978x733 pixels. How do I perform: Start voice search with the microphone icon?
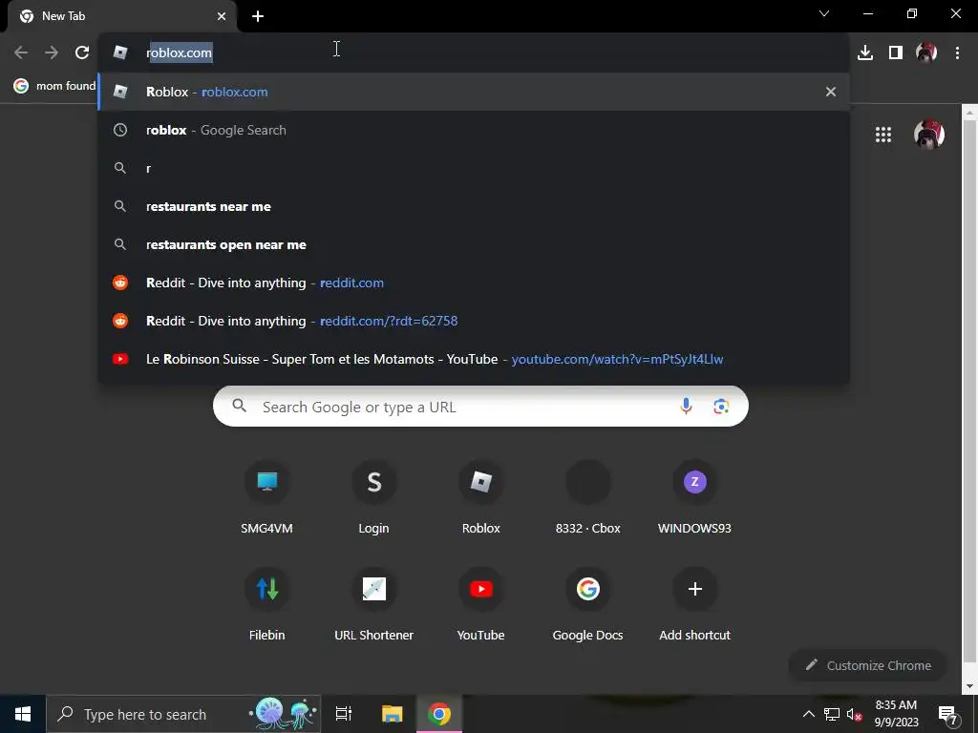pos(686,407)
